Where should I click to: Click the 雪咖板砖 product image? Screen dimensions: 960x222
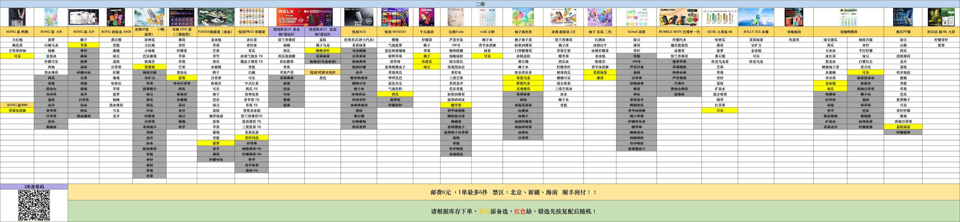click(x=794, y=17)
